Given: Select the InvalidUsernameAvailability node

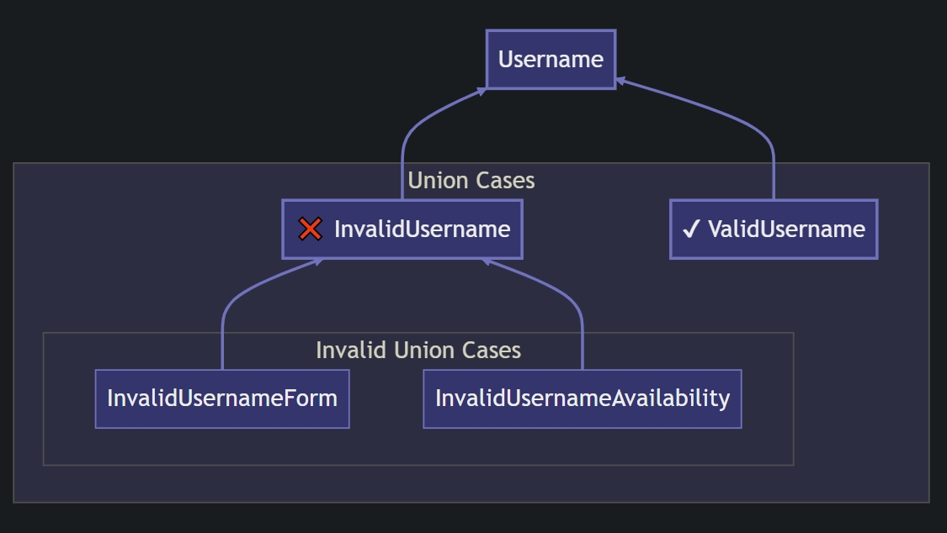Looking at the screenshot, I should pyautogui.click(x=583, y=398).
